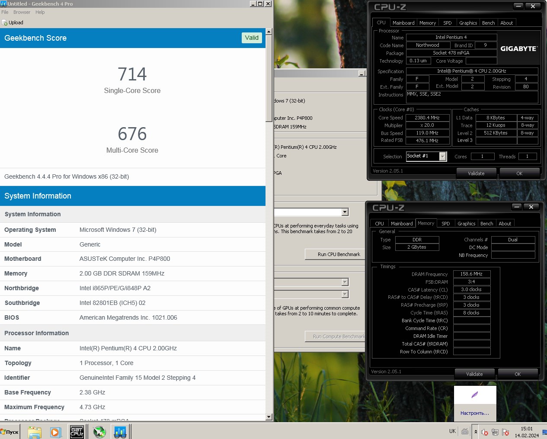Switch to SPD tab in upper CPU-Z window
Screen dimensions: 547x439
[x=448, y=23]
